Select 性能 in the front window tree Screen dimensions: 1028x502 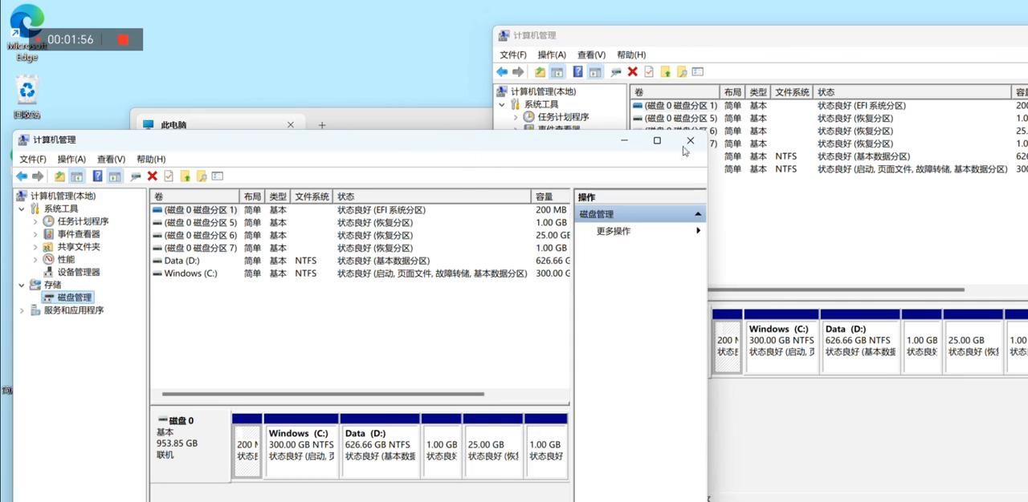pos(66,259)
